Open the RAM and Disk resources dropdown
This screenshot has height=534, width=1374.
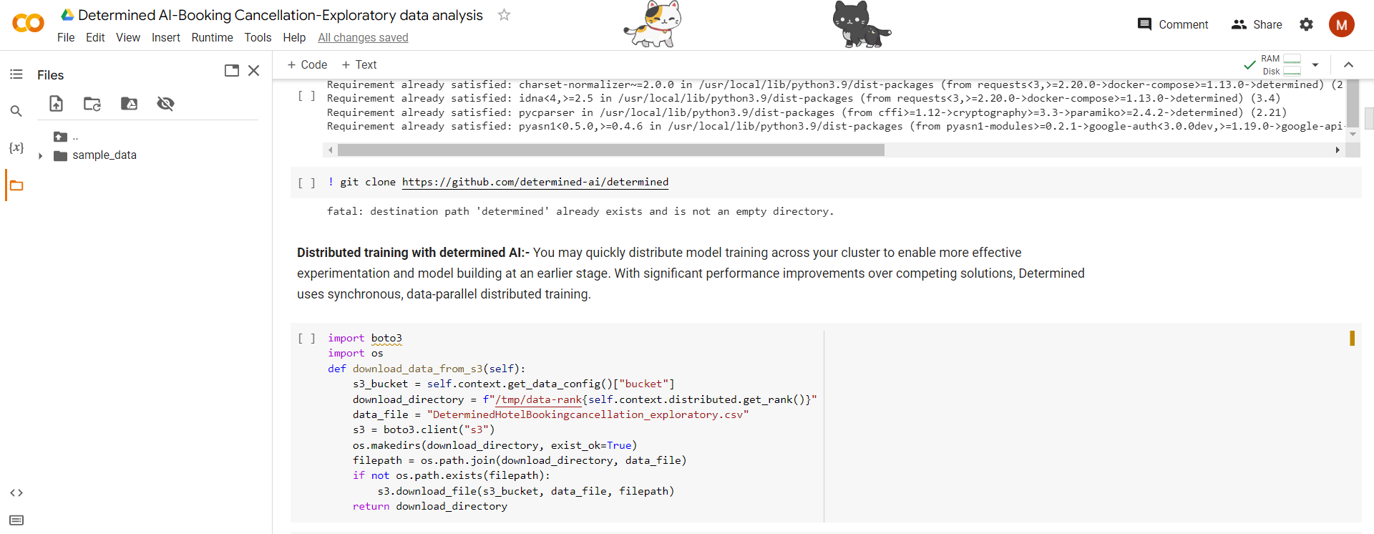pyautogui.click(x=1317, y=64)
